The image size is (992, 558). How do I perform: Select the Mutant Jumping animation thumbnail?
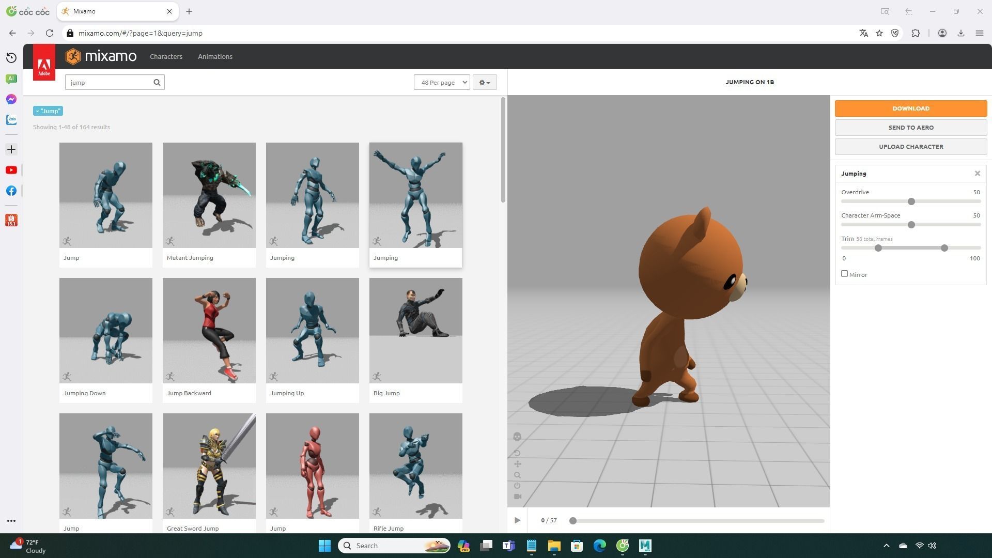pos(209,195)
